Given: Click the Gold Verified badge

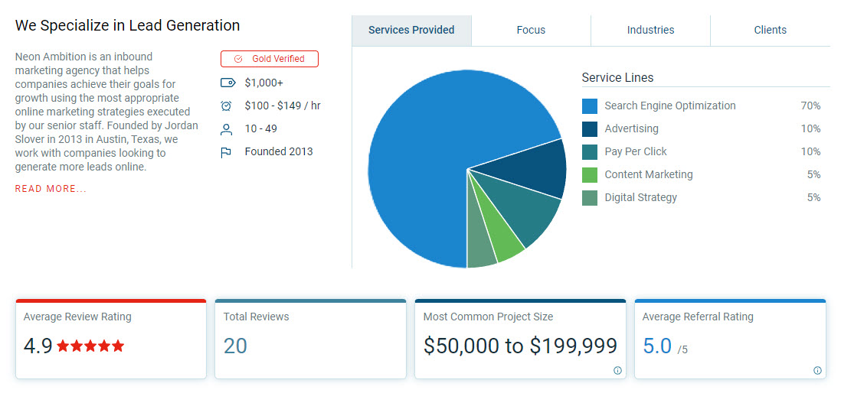Looking at the screenshot, I should pyautogui.click(x=270, y=59).
